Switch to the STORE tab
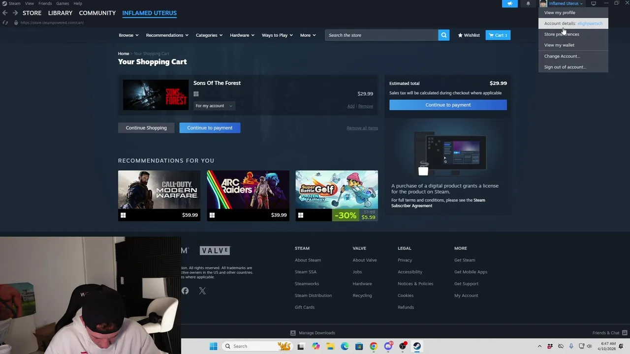The height and width of the screenshot is (354, 630). (32, 13)
